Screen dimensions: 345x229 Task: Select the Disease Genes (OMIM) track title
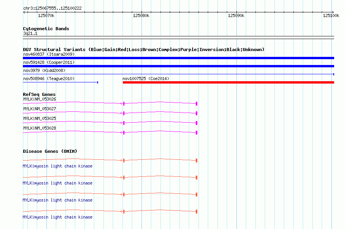tap(50, 151)
